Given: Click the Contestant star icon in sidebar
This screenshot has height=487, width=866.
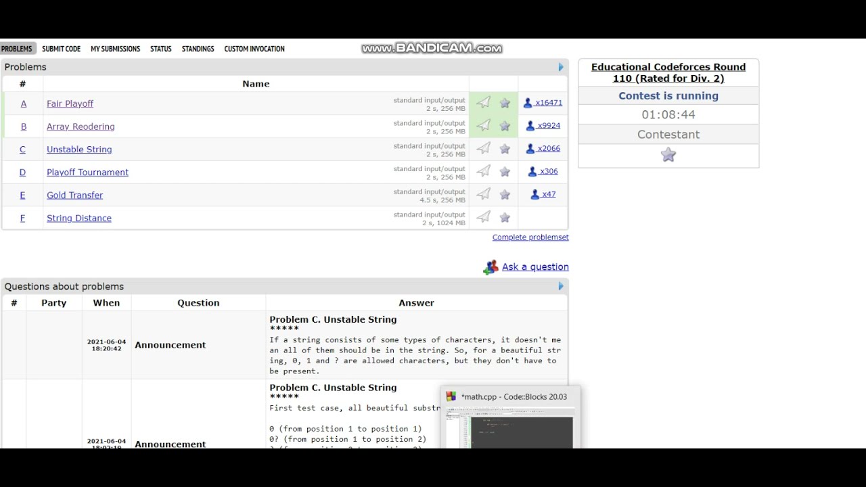Looking at the screenshot, I should (x=668, y=155).
